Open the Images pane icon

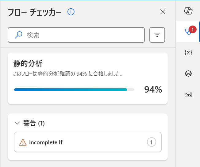[x=188, y=94]
